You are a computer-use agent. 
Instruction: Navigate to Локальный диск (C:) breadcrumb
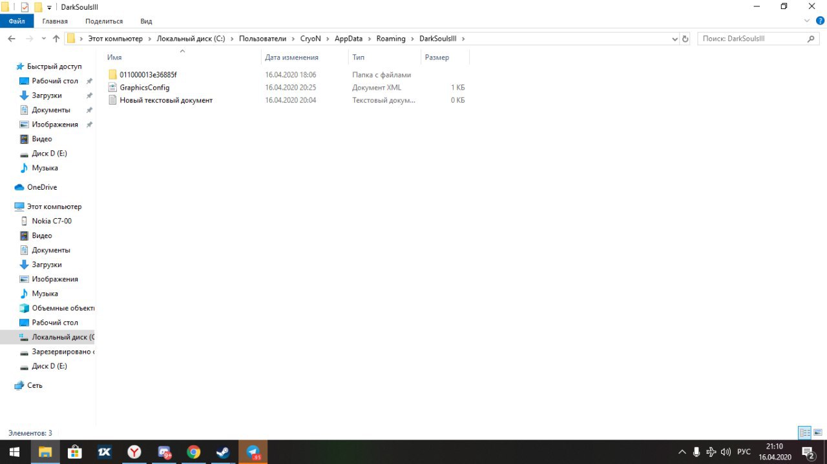tap(191, 39)
